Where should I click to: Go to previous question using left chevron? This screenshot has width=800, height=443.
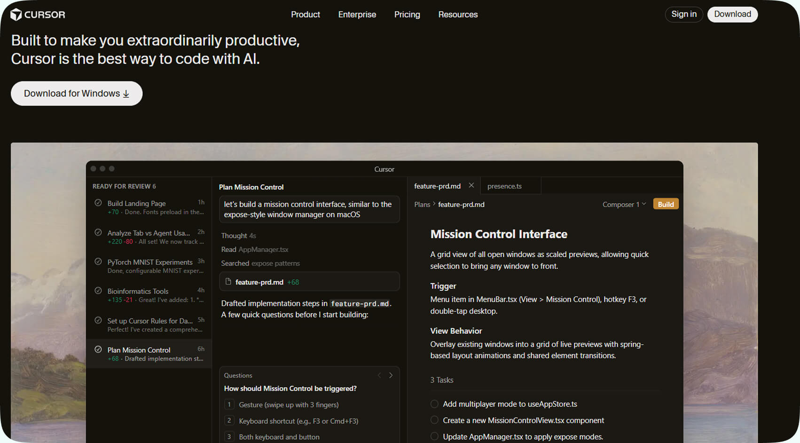pos(379,375)
